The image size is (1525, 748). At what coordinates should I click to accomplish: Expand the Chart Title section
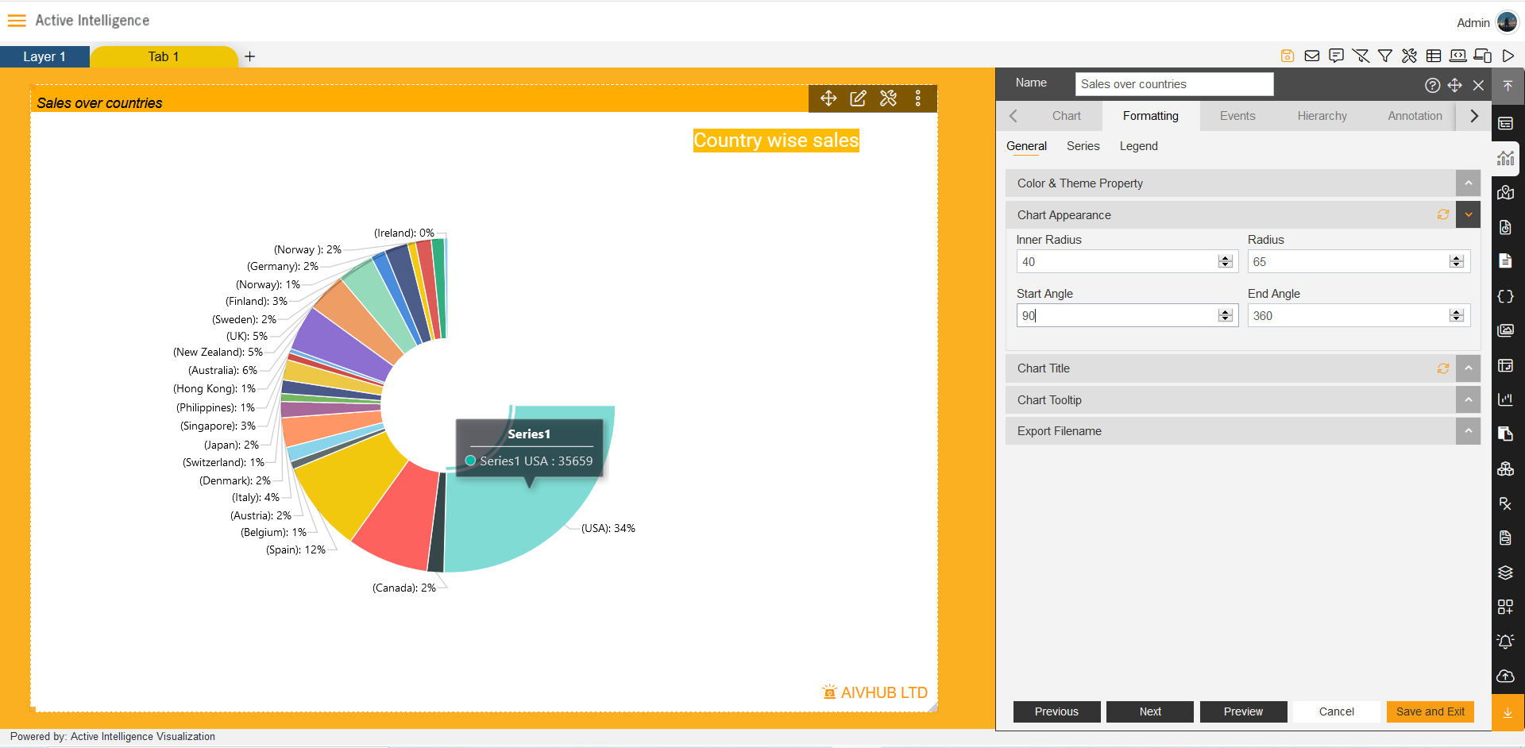coord(1468,368)
